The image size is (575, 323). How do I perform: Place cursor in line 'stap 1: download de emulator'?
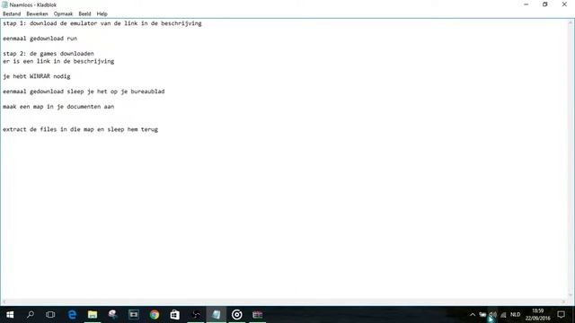point(102,23)
